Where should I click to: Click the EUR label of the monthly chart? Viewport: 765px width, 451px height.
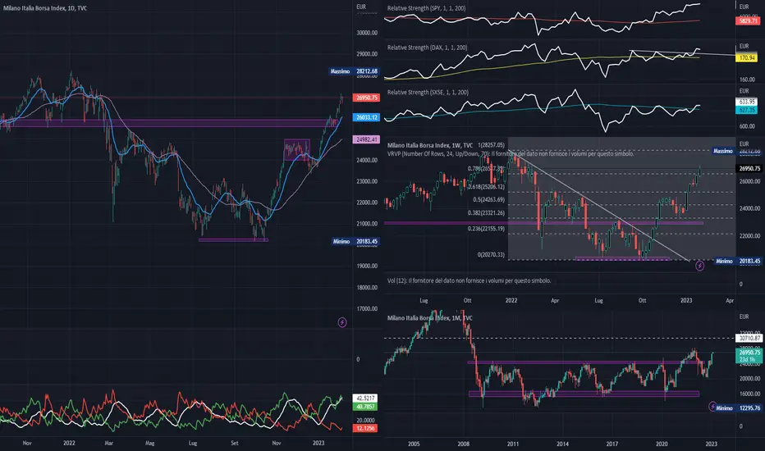tap(744, 317)
